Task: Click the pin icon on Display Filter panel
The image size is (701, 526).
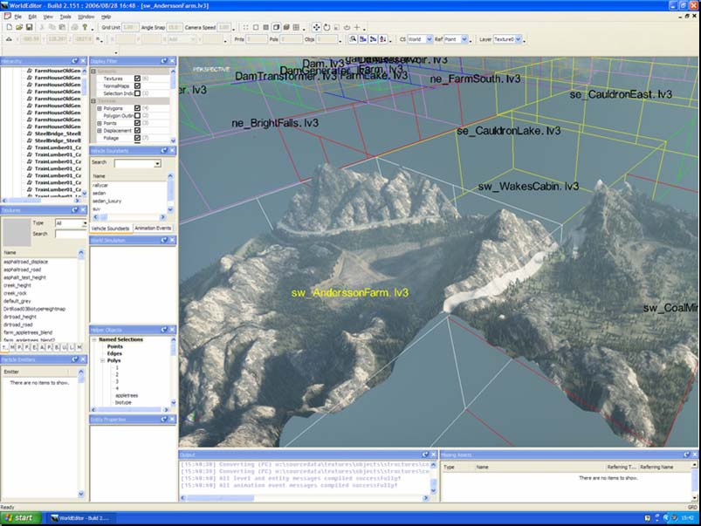Action: click(x=164, y=61)
